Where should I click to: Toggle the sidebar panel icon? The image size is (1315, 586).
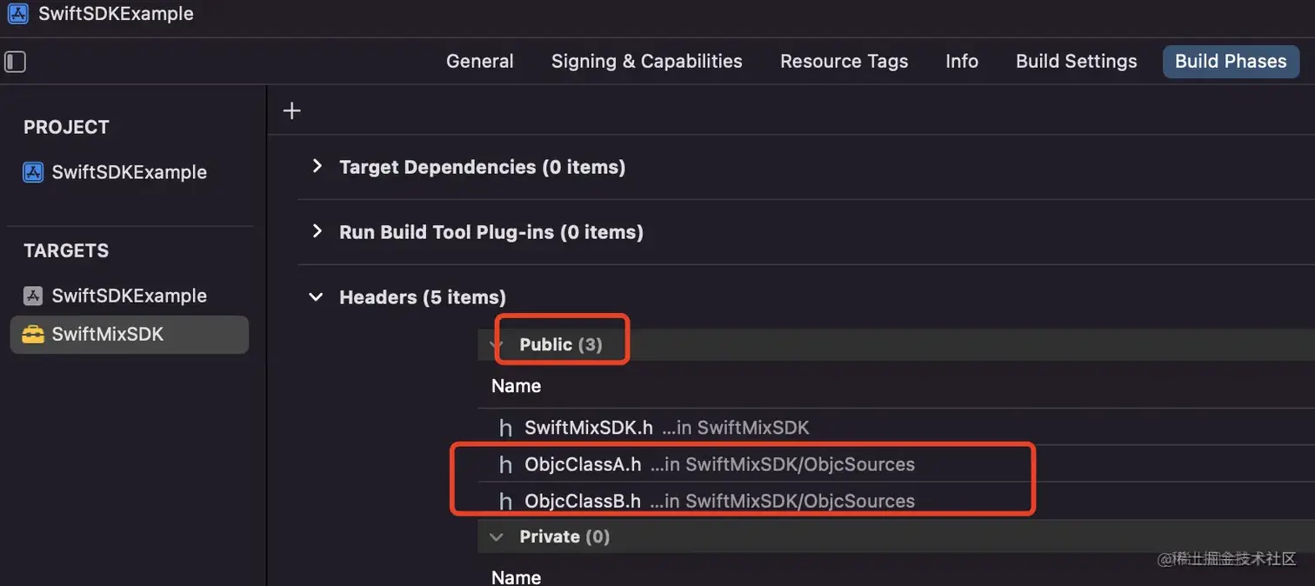tap(16, 62)
